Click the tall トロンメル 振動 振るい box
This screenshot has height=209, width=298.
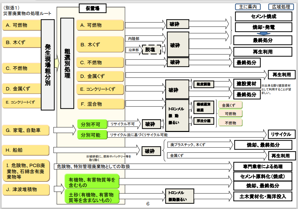point(177,115)
